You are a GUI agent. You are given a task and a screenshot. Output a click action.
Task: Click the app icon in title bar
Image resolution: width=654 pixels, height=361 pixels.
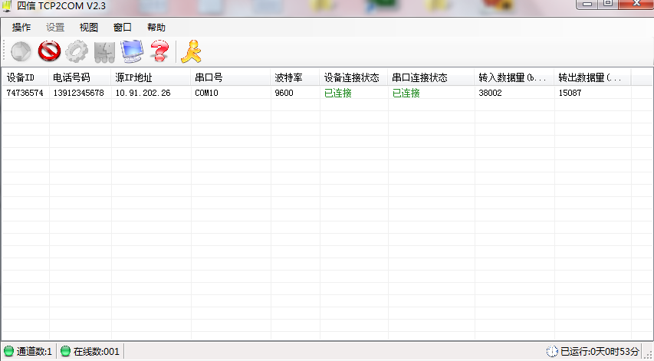point(7,6)
